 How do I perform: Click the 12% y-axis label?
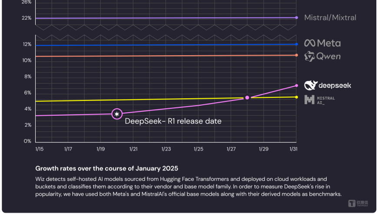(27, 44)
